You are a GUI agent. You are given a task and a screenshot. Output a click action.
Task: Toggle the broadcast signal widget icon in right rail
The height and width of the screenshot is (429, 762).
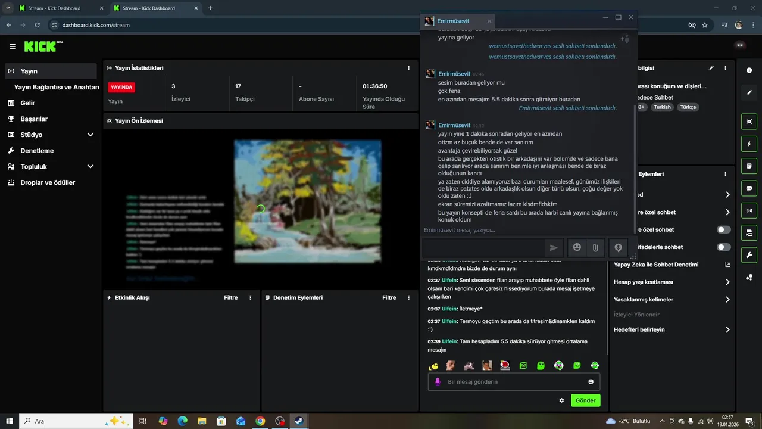click(x=749, y=210)
